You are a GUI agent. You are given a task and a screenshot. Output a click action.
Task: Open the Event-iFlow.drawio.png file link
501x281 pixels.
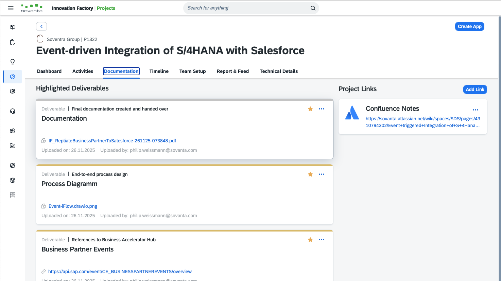pos(73,206)
